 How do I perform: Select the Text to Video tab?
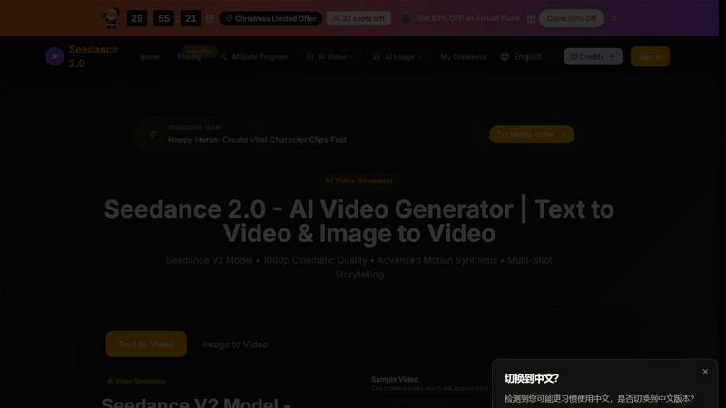tap(146, 344)
